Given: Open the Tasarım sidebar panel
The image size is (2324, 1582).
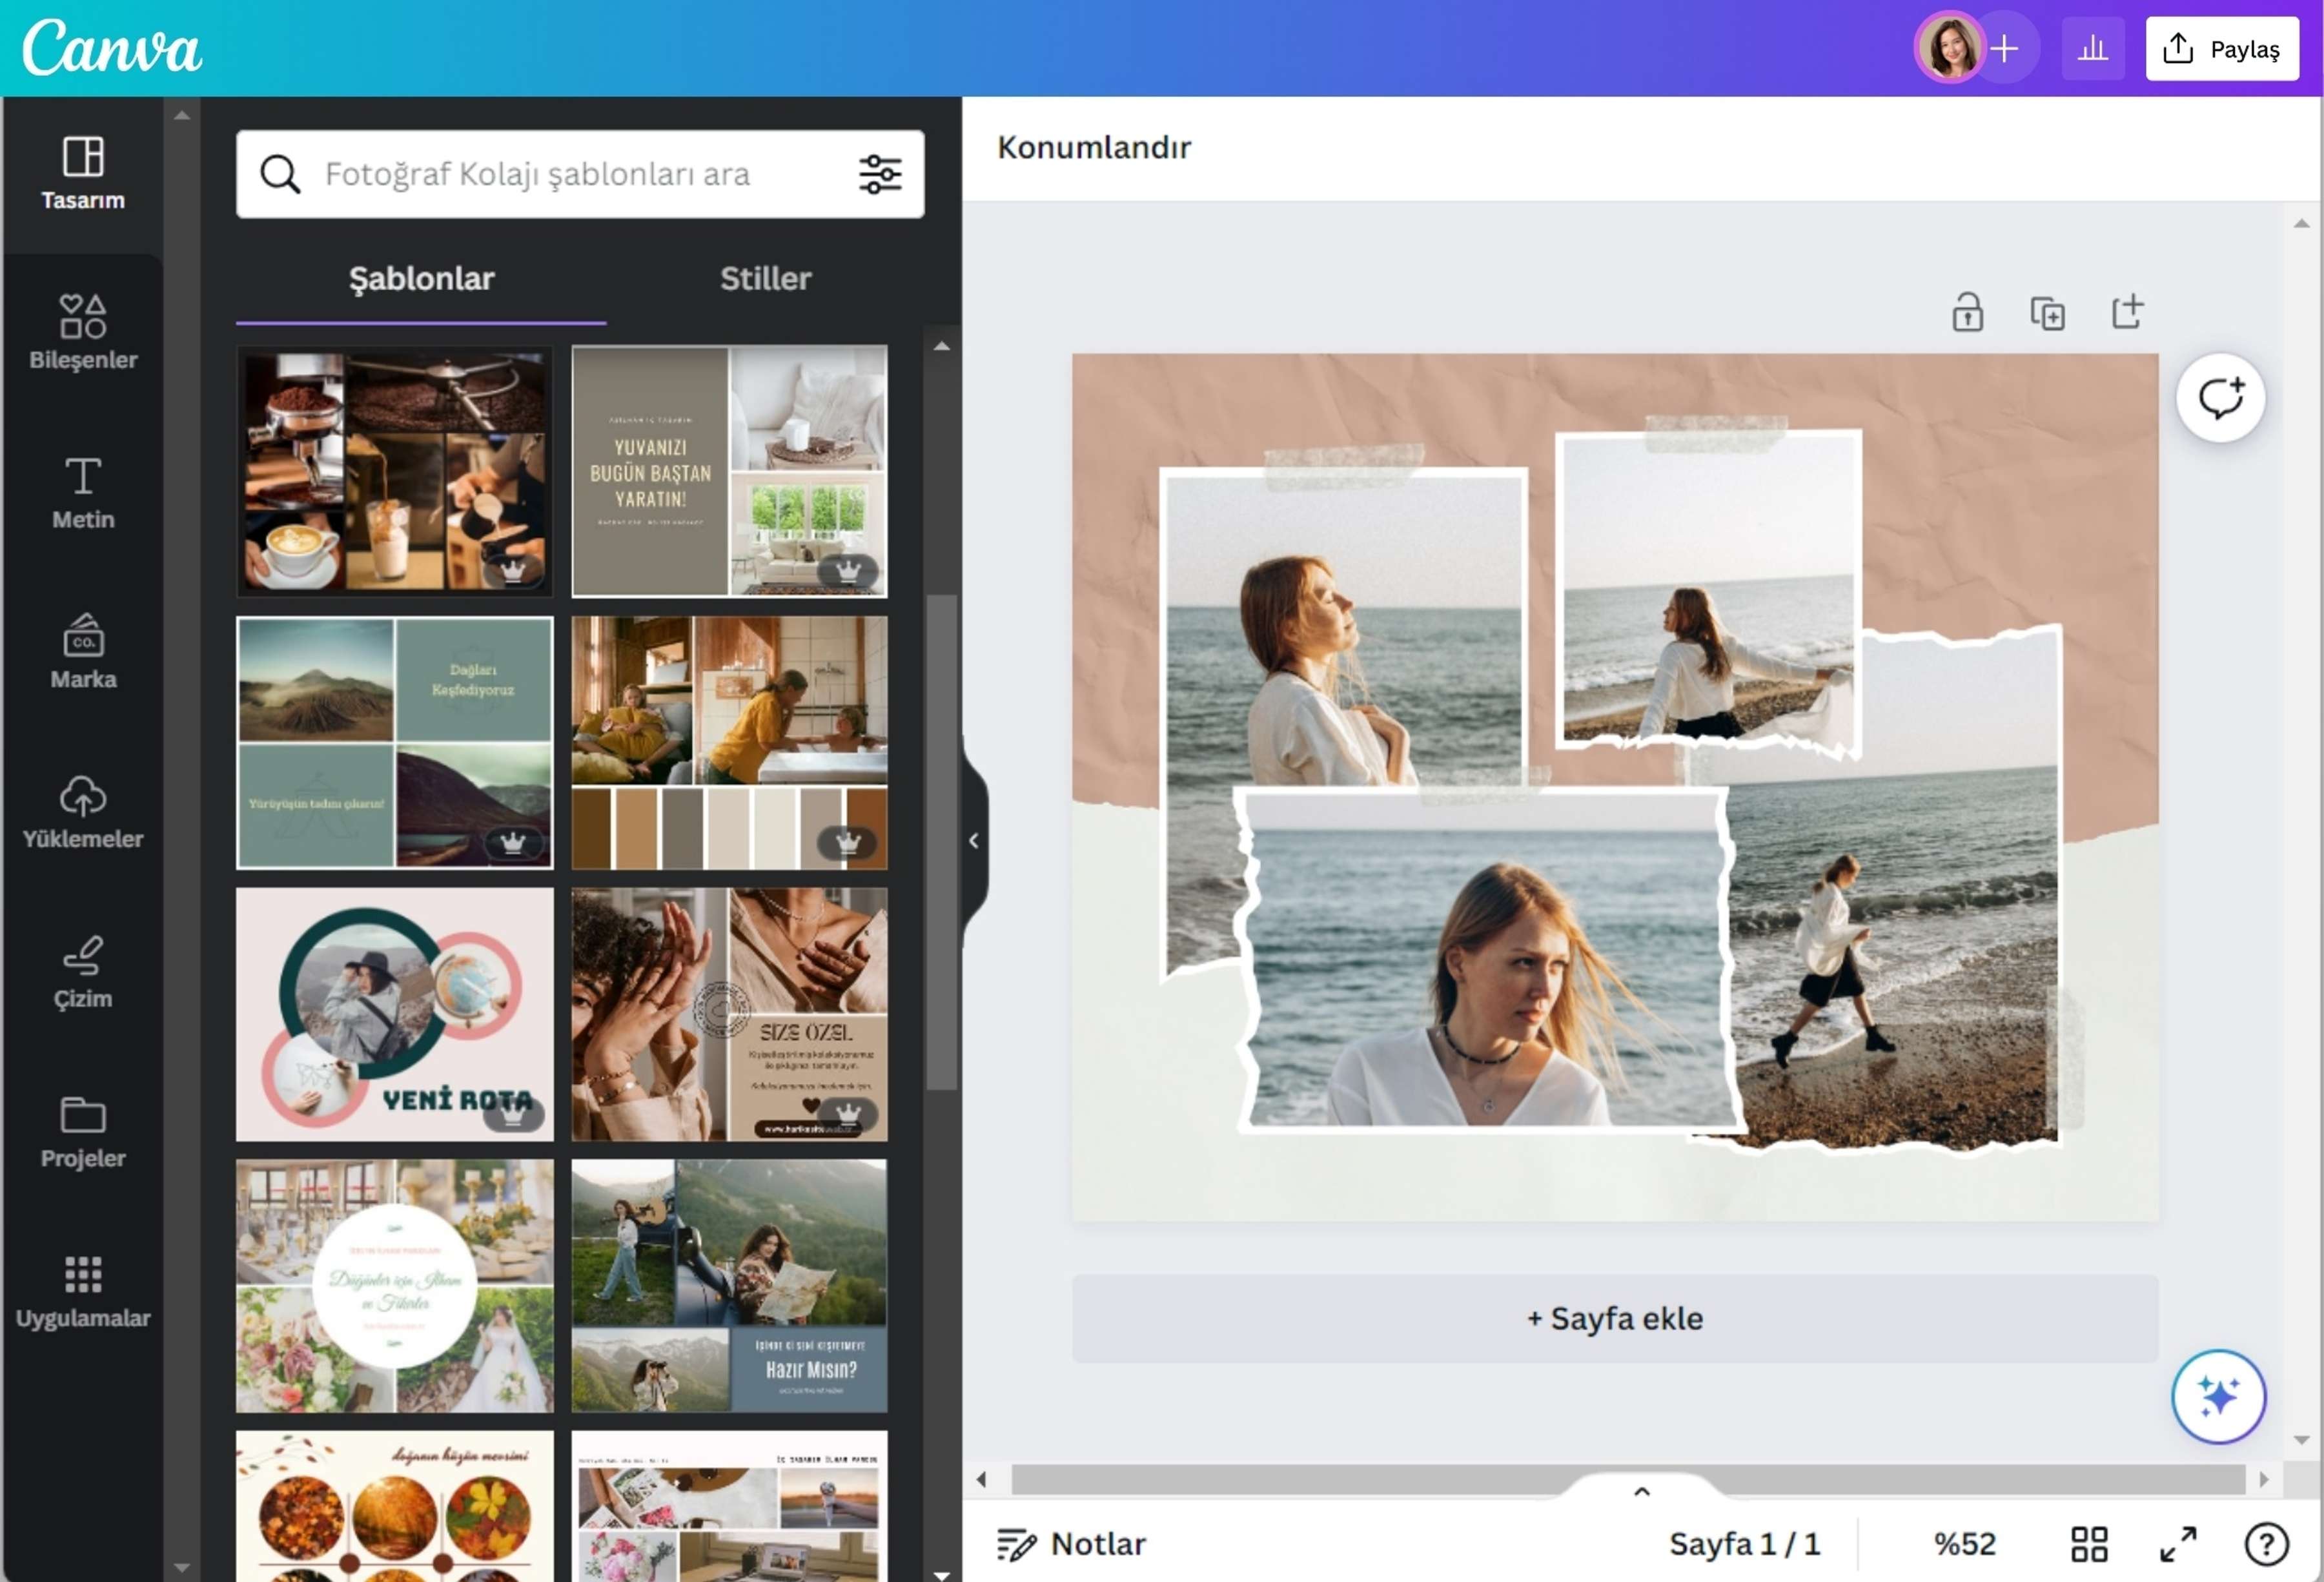Looking at the screenshot, I should 83,174.
